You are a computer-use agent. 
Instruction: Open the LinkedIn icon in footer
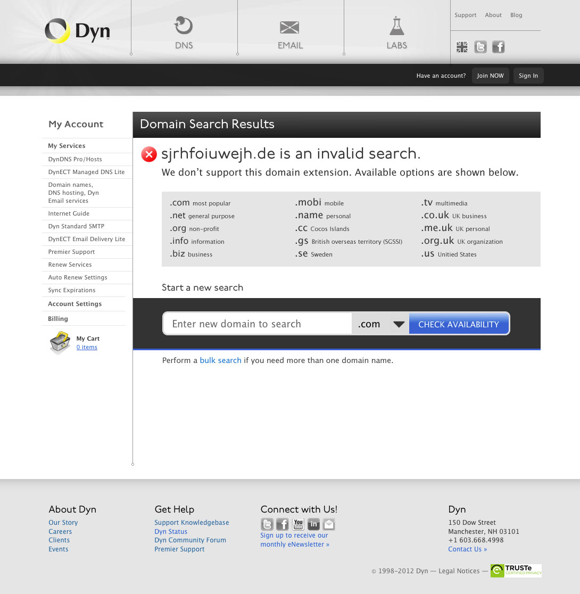point(313,524)
